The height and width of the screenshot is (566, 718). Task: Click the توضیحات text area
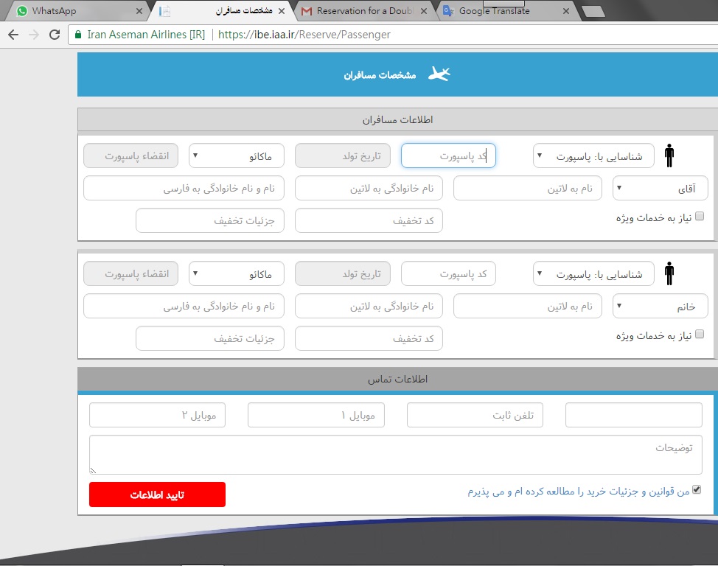[x=396, y=455]
